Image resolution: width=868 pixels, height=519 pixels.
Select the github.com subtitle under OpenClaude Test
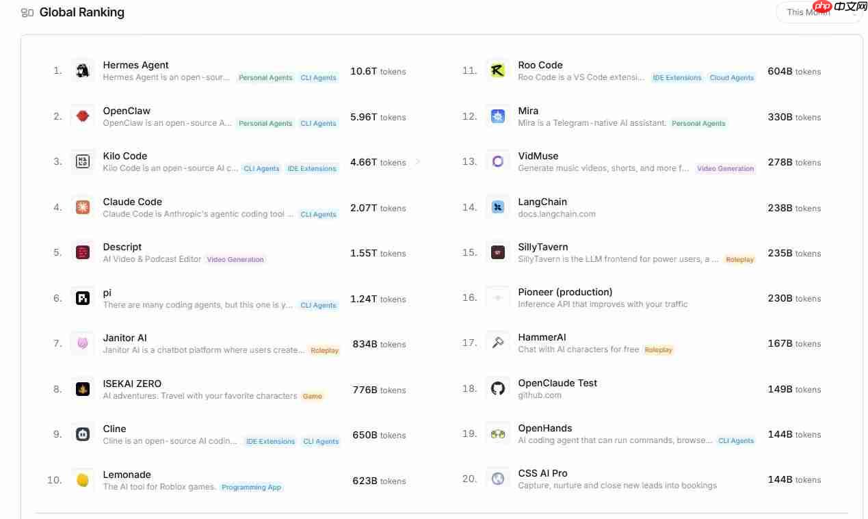(540, 395)
